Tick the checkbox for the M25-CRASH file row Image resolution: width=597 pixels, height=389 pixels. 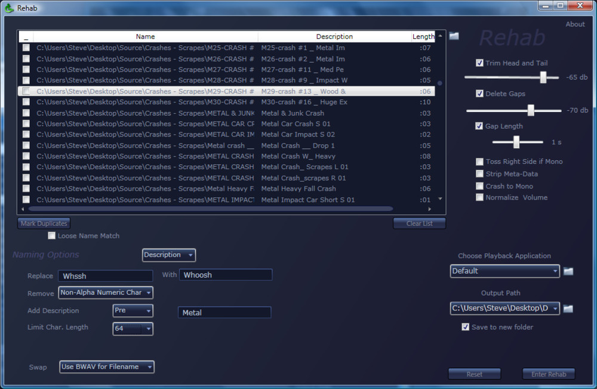[26, 48]
